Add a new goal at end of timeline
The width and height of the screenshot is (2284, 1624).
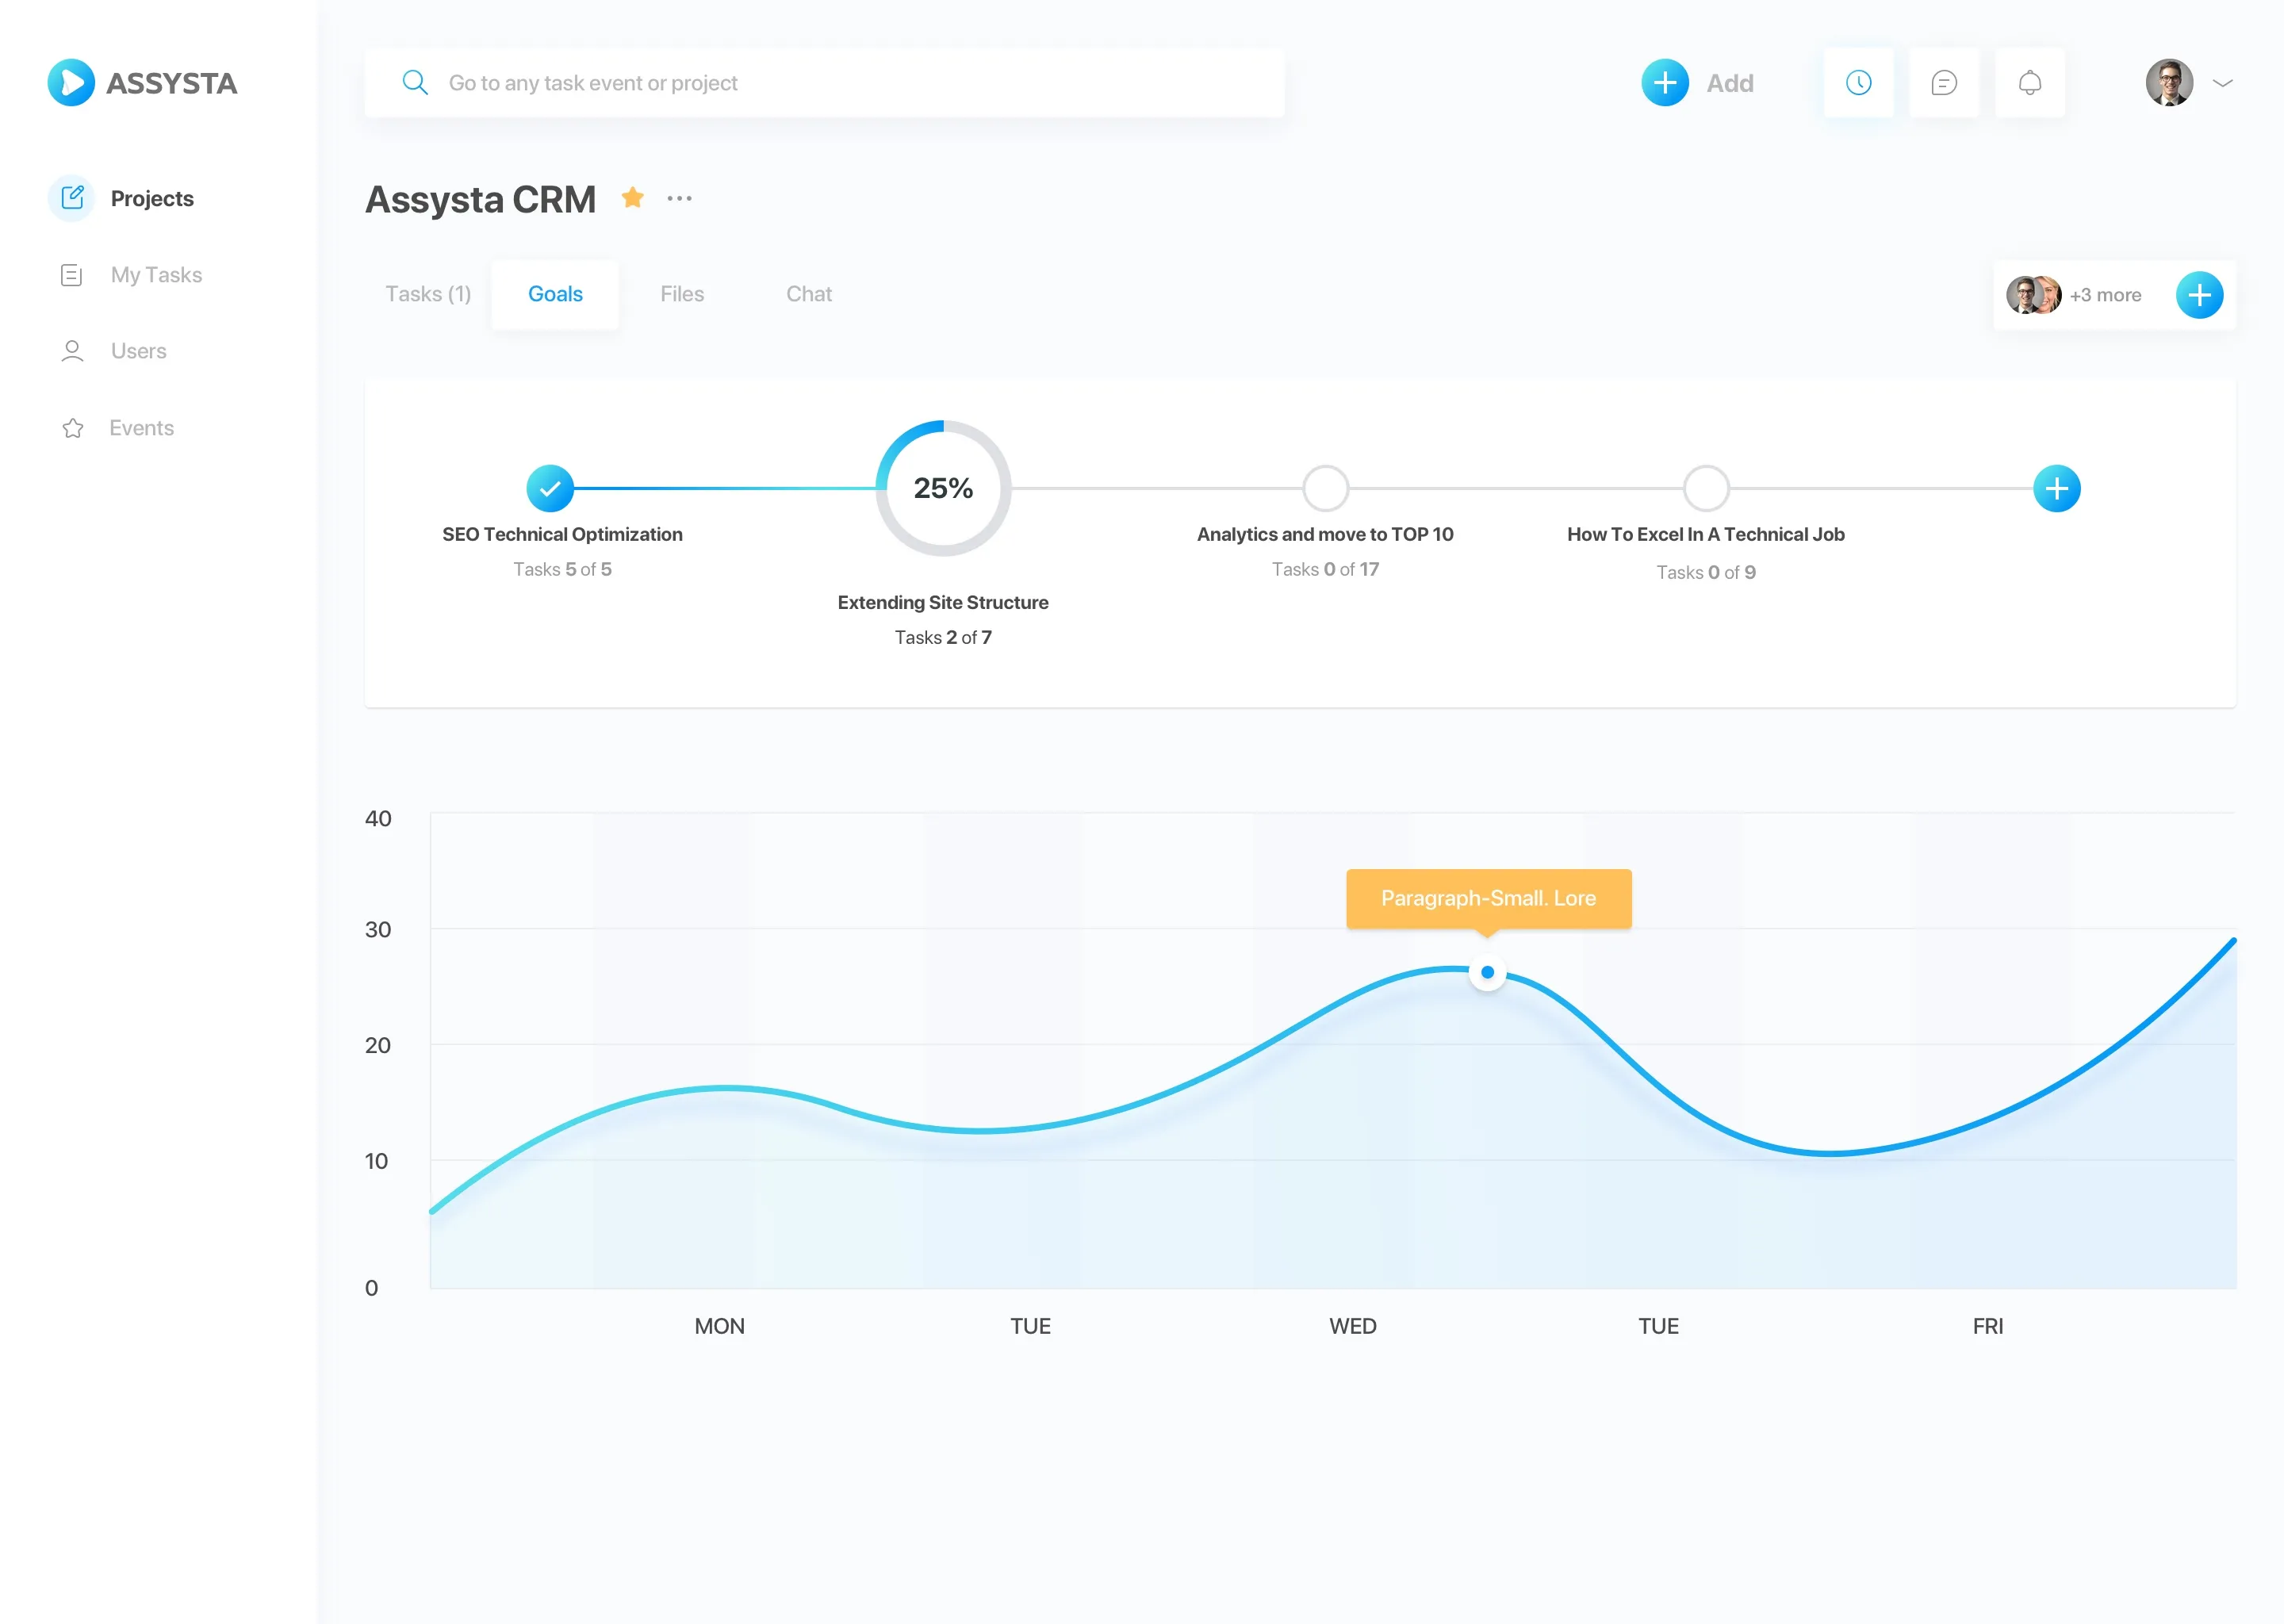point(2056,489)
